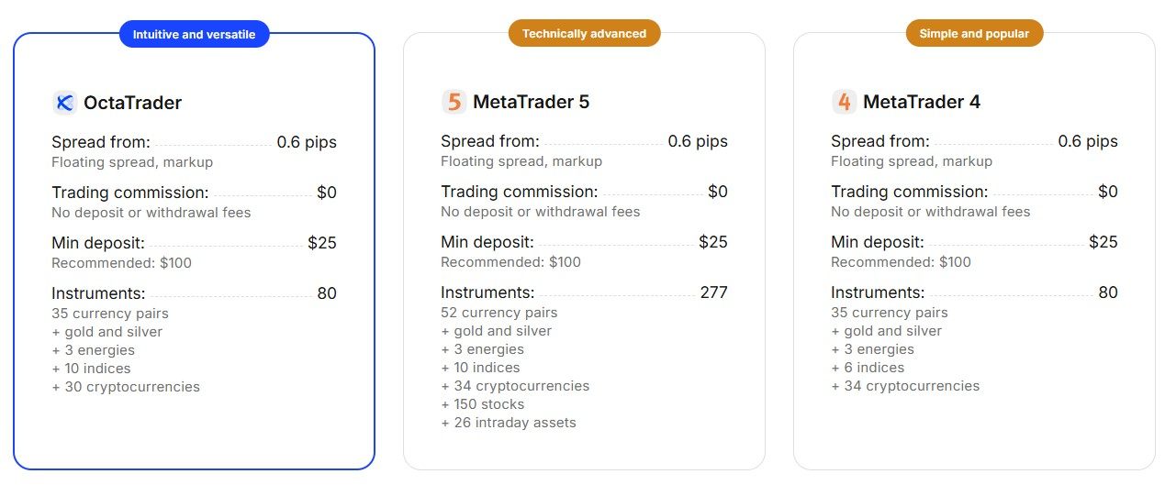1165x485 pixels.
Task: Click "+ 26 intraday assets" line
Action: 509,423
